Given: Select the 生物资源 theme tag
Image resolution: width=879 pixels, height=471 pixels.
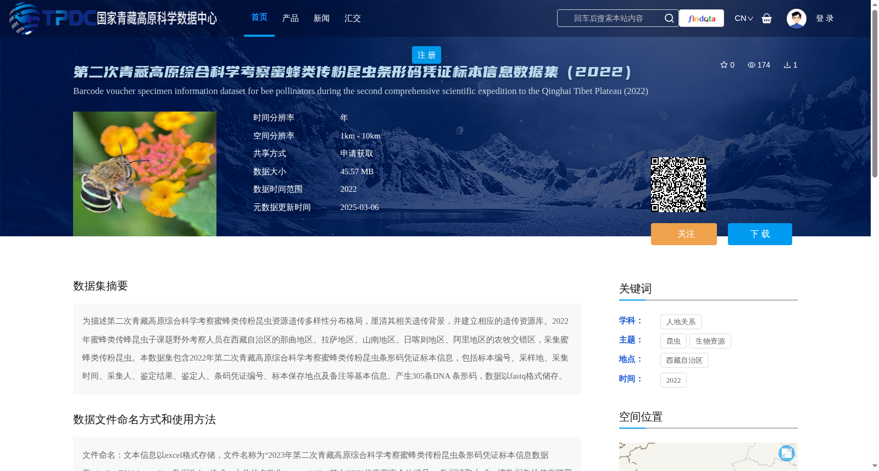Looking at the screenshot, I should pyautogui.click(x=710, y=341).
